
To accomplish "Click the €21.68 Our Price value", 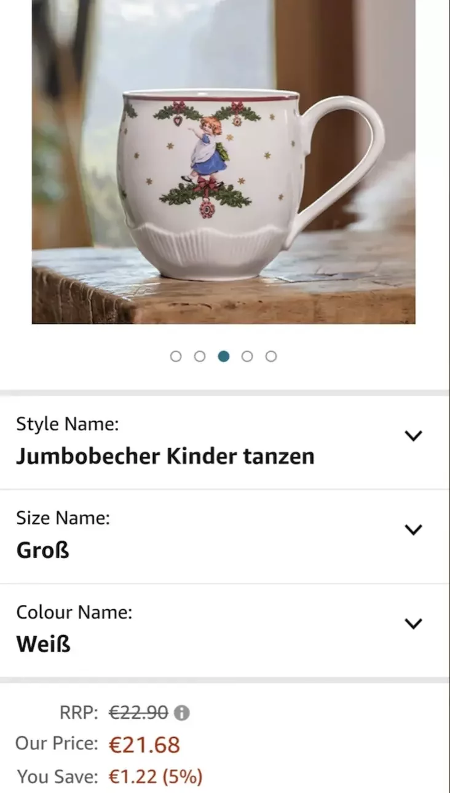I will [x=144, y=745].
